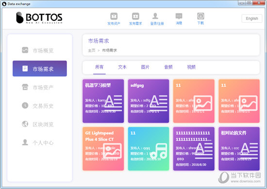
Task: Click 发布人: ccc on 相对论的文件 card
Action: point(230,148)
